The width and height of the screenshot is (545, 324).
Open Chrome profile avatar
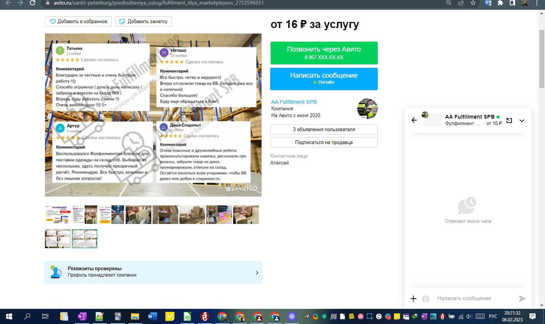[x=525, y=3]
